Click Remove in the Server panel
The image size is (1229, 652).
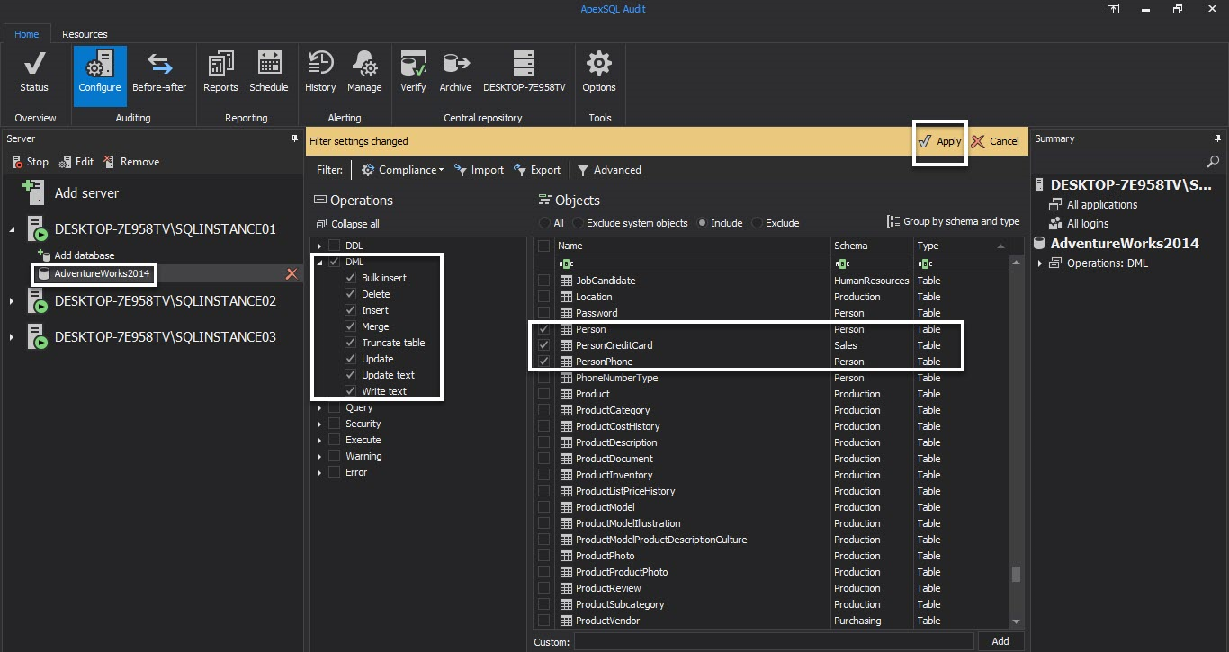[131, 162]
